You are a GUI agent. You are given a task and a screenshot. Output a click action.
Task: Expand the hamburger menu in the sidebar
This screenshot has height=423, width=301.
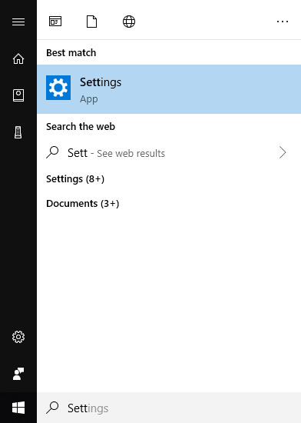pyautogui.click(x=18, y=22)
